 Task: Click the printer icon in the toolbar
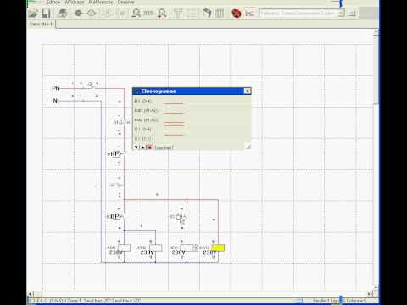(62, 14)
